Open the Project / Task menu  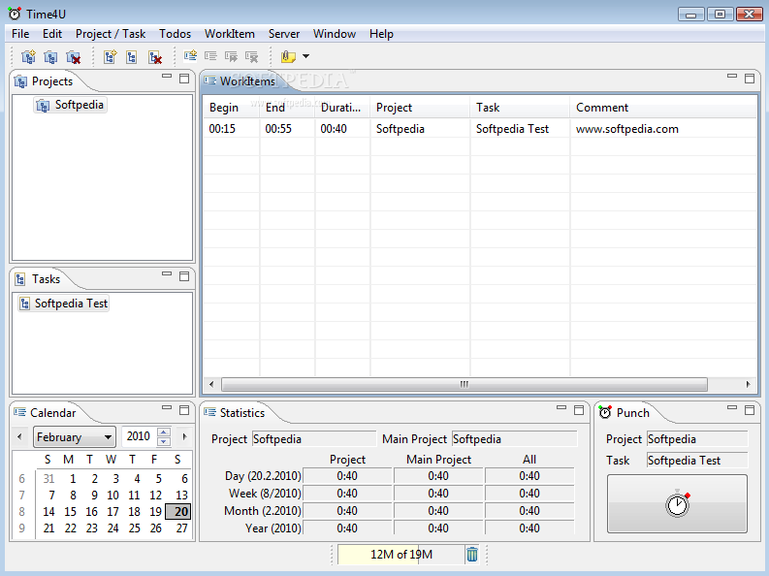point(111,34)
